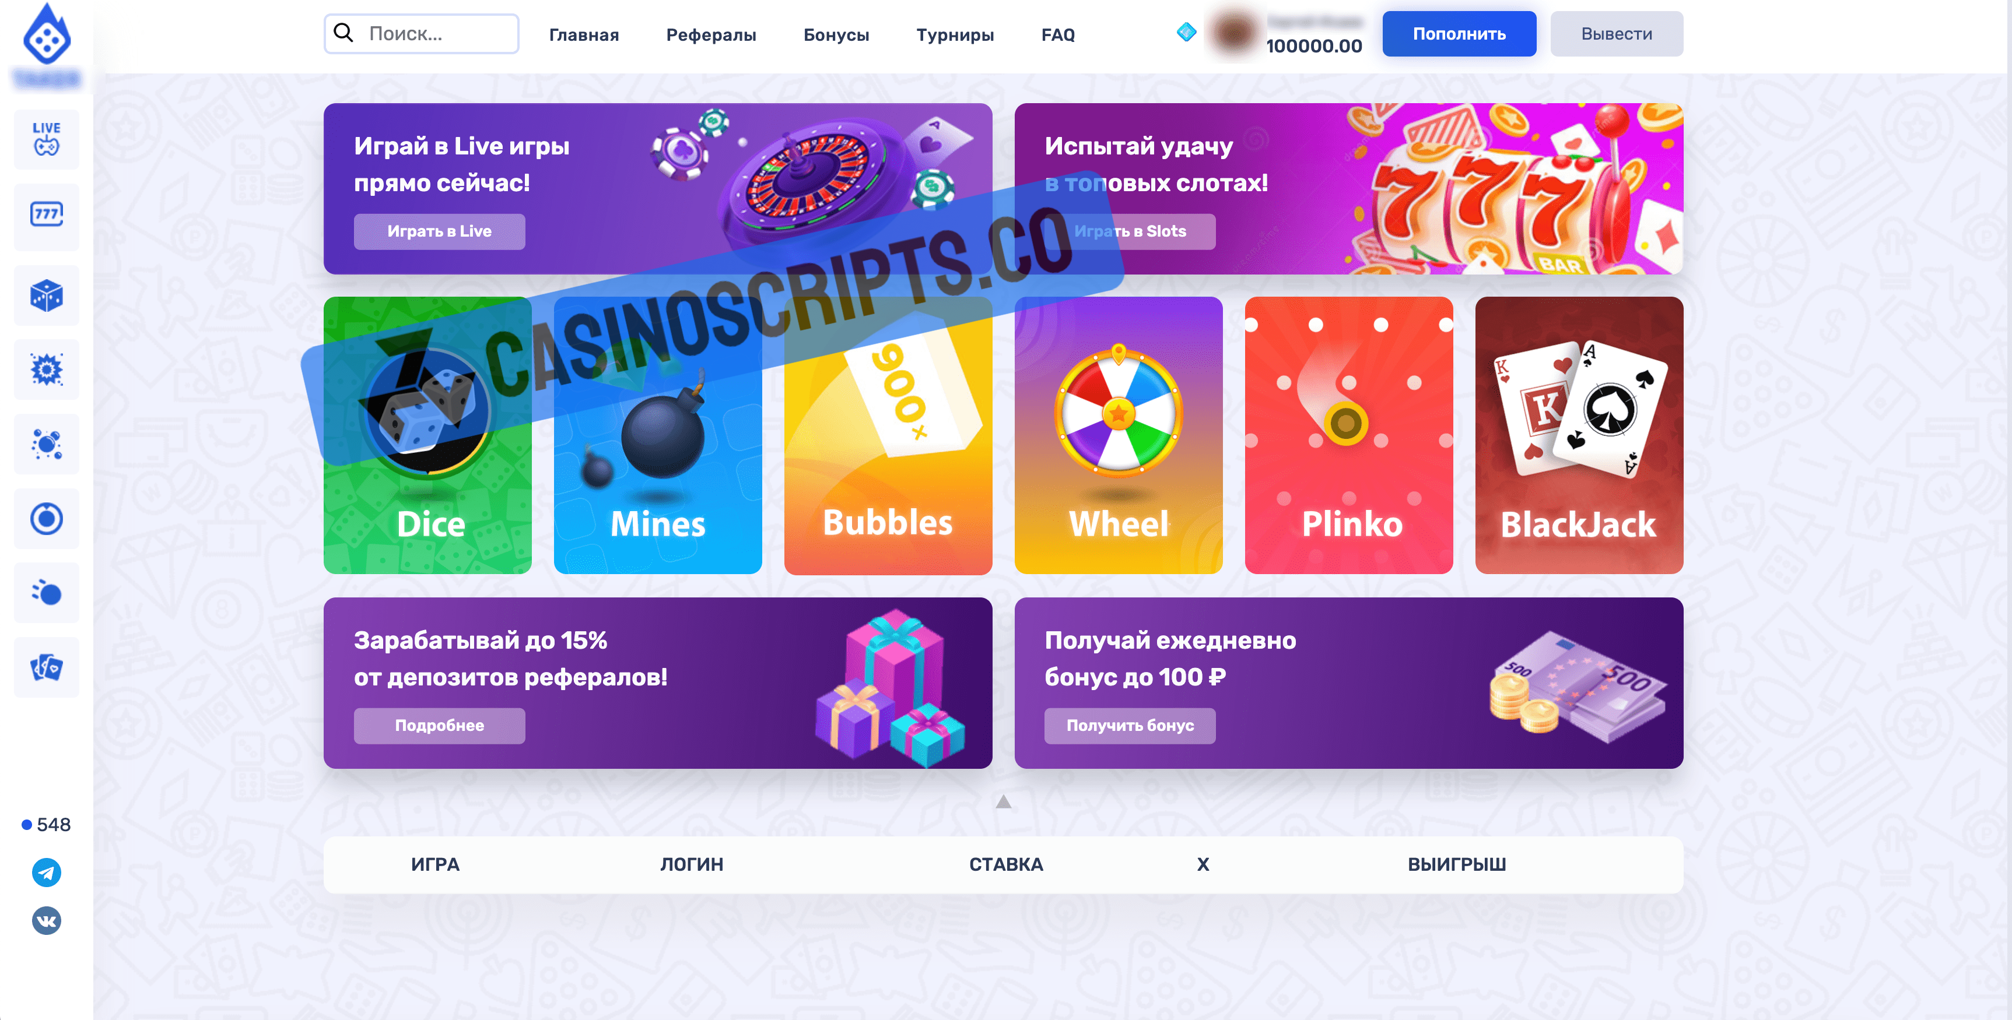
Task: Open the VK social icon
Action: tap(46, 920)
